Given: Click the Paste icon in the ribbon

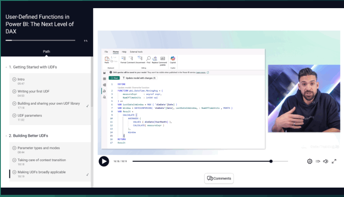Looking at the screenshot, I should pos(107,60).
